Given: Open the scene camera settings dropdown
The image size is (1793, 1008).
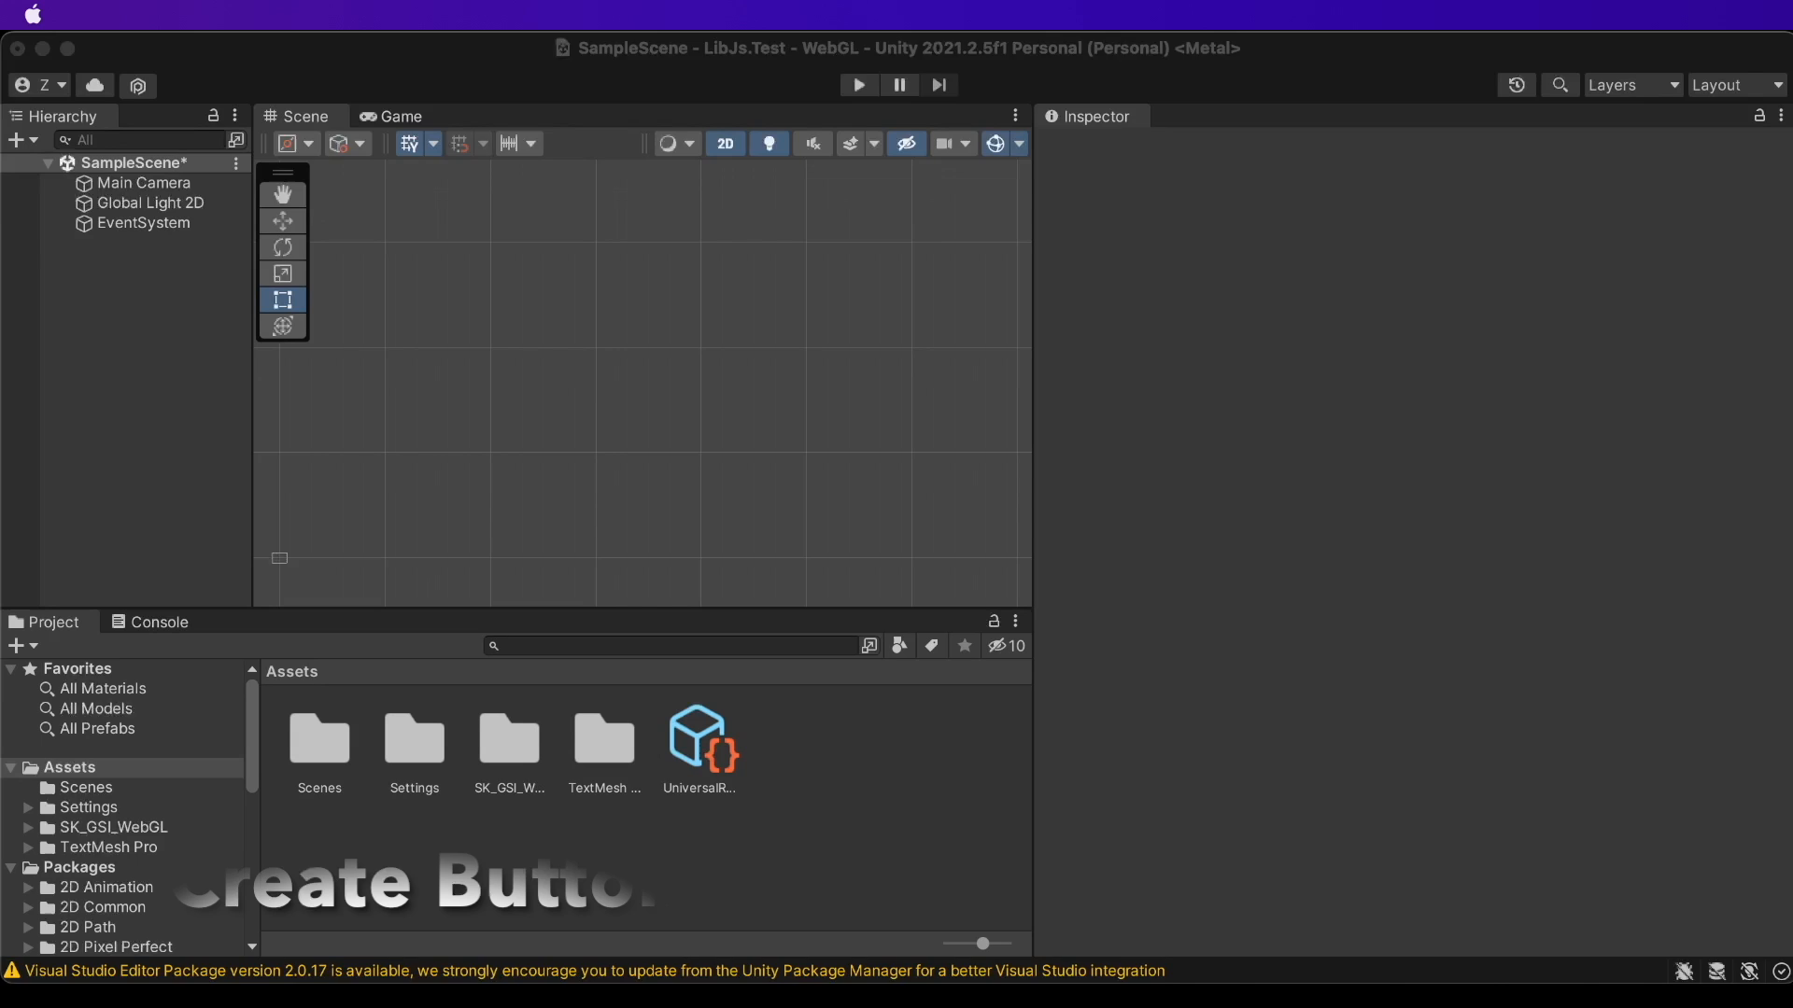Looking at the screenshot, I should click(x=954, y=144).
